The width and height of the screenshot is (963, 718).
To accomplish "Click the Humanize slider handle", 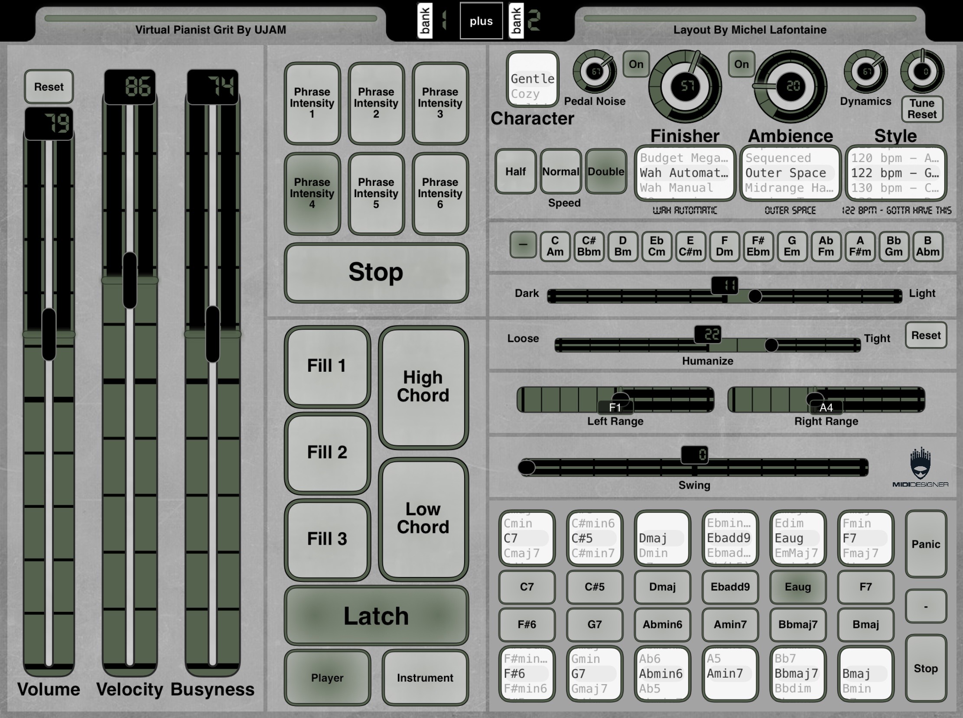I will [771, 345].
